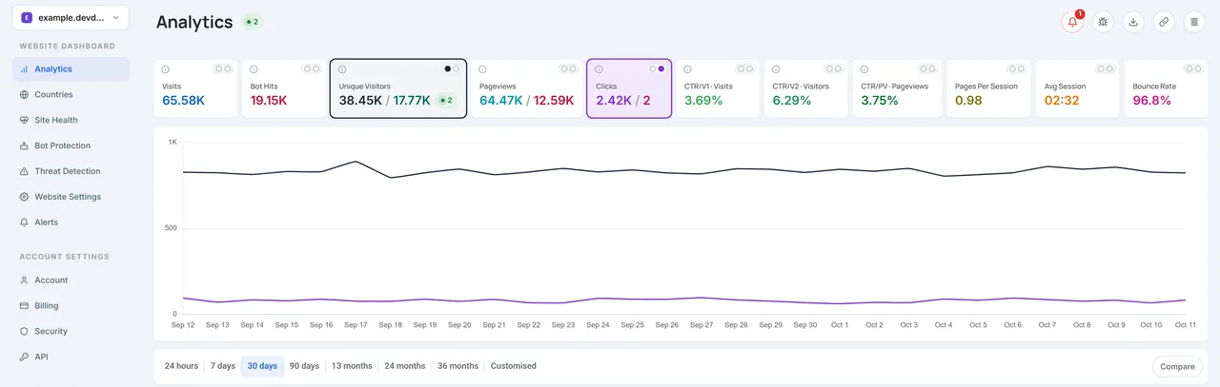1220x387 pixels.
Task: Toggle chart series on Avg Session card
Action: [1106, 68]
